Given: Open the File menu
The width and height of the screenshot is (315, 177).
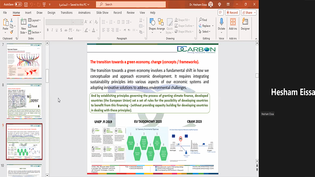Looking at the screenshot, I should (5, 13).
